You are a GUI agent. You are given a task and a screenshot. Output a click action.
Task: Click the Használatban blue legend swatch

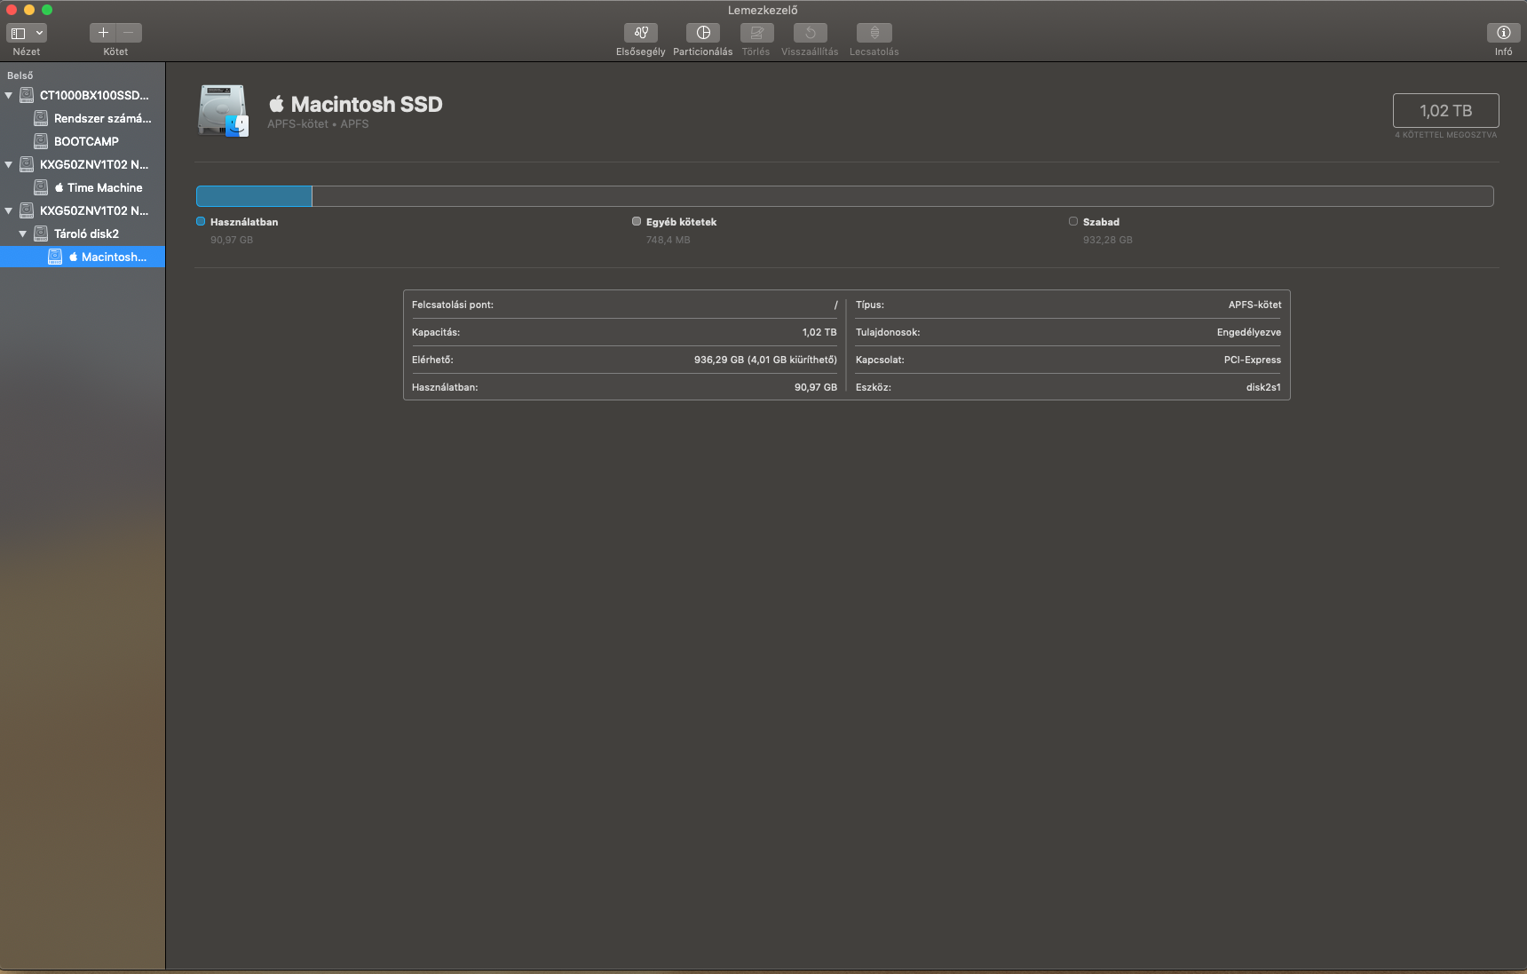coord(201,221)
